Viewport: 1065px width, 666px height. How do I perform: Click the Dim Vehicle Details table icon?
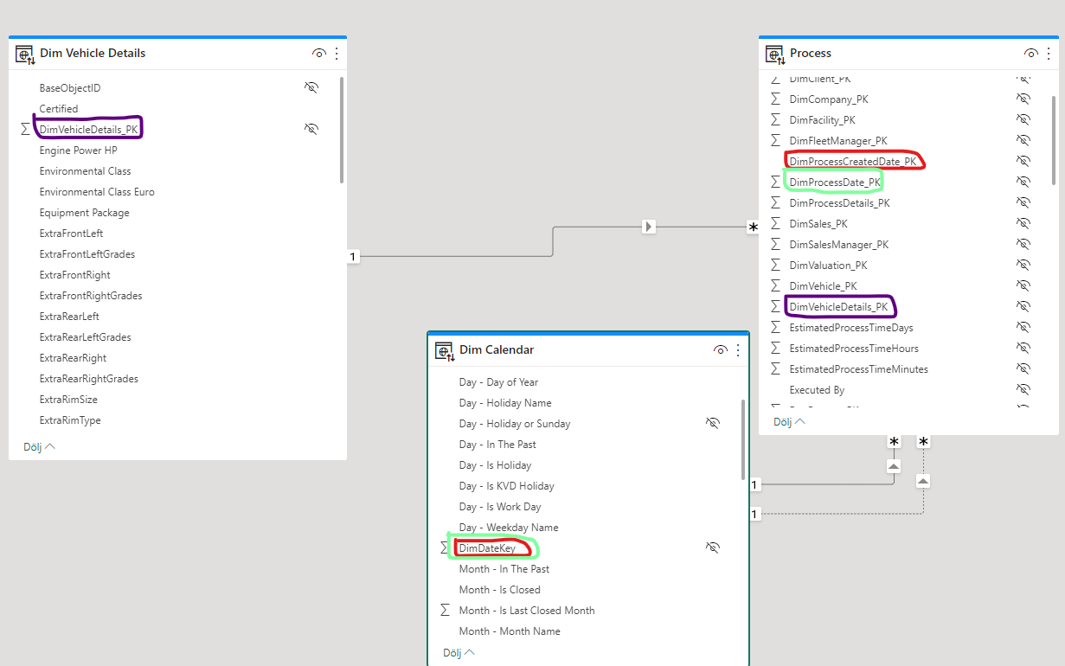[x=25, y=54]
